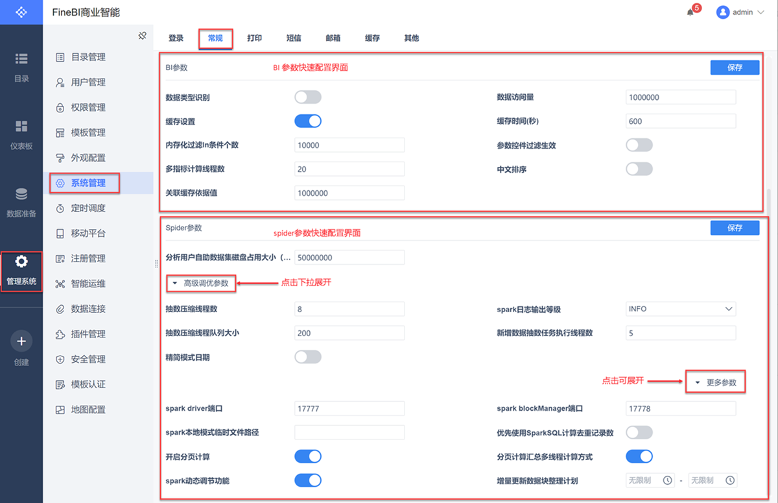
Task: Switch to the 邮箱 tab
Action: point(333,38)
